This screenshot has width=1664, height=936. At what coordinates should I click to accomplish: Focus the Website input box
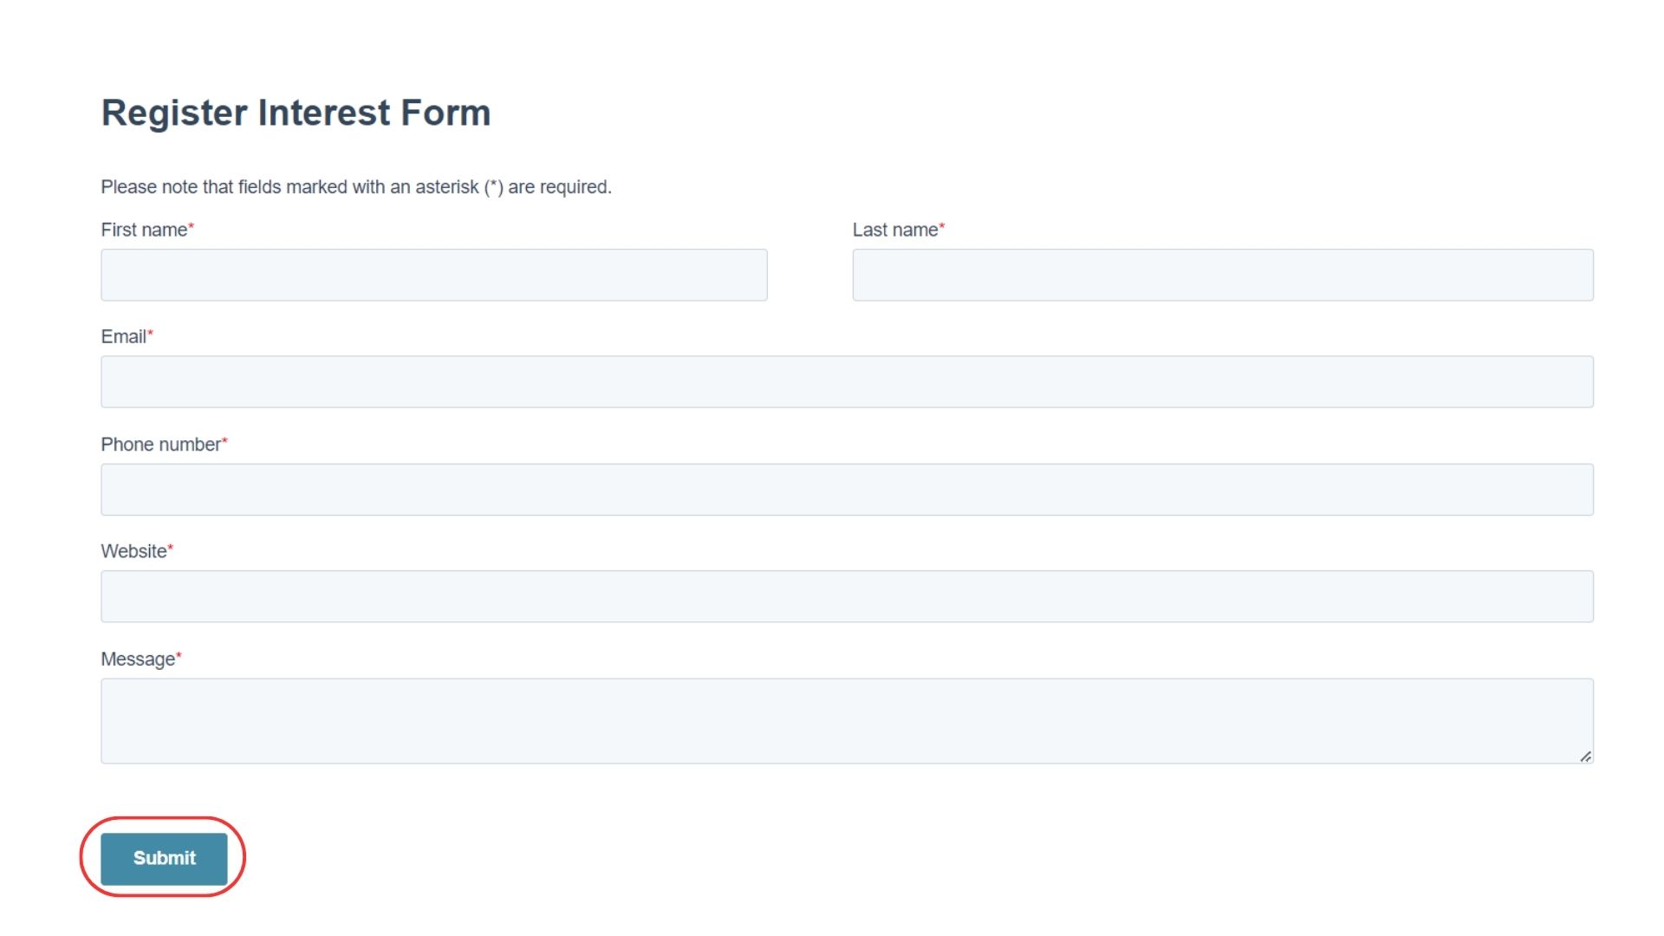847,596
